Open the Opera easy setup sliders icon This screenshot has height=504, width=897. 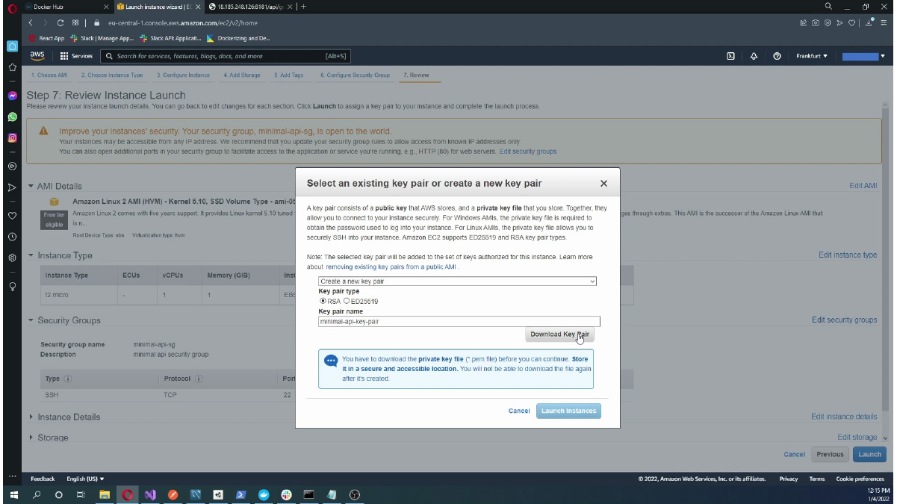click(885, 23)
